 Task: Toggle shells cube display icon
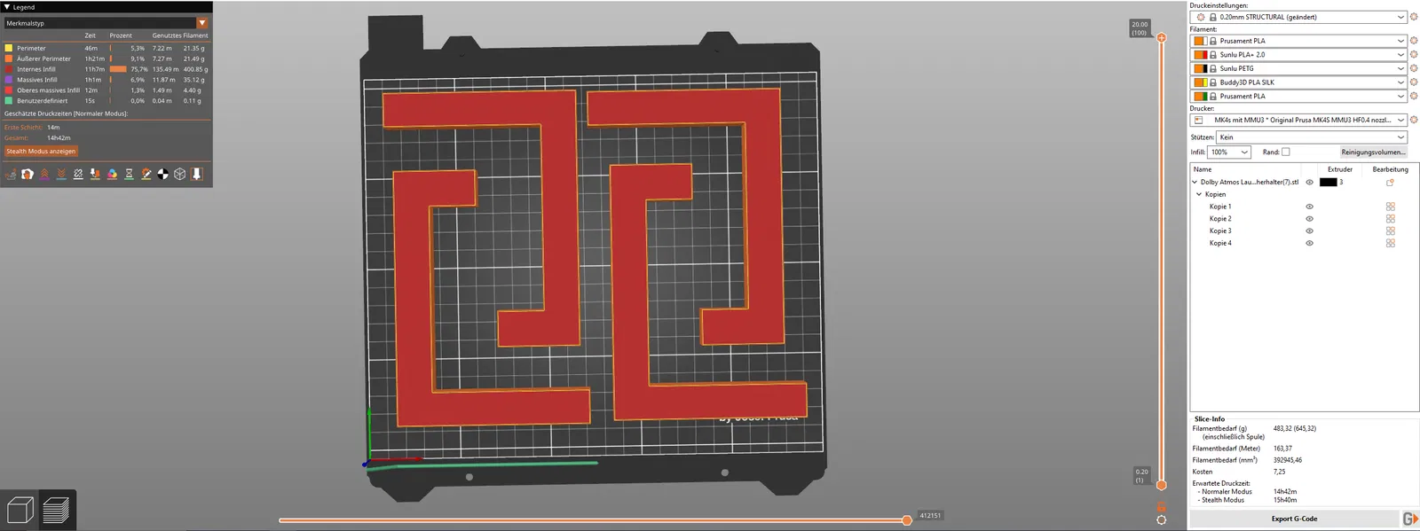[180, 174]
